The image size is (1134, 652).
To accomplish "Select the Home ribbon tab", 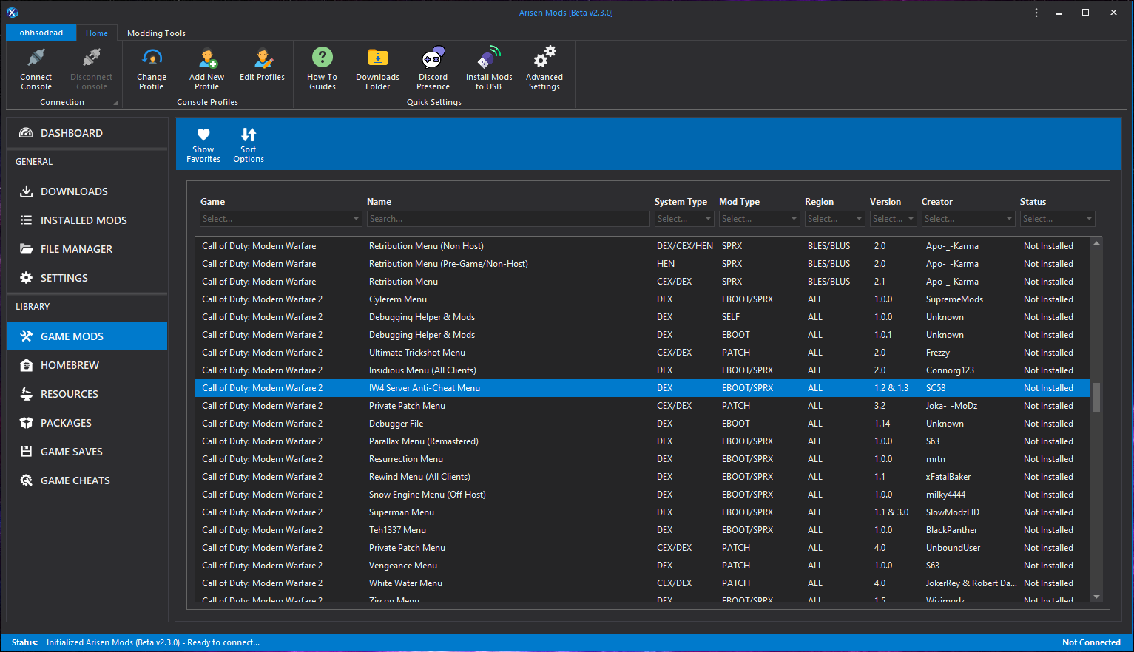I will [x=97, y=33].
